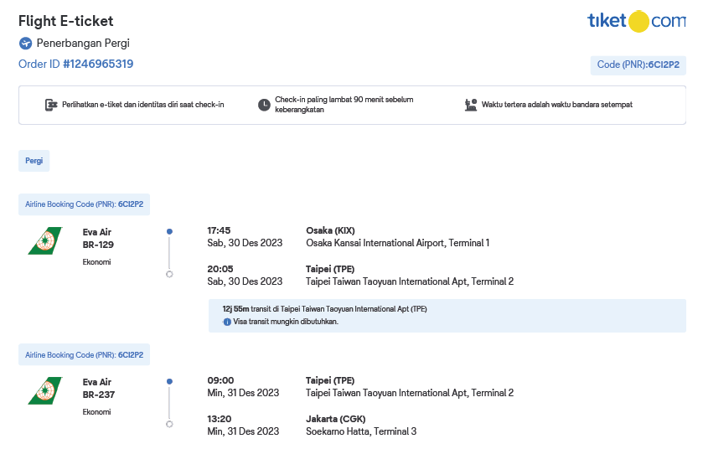
Task: Click the airplane icon beside Penerbangan Pergi
Action: (25, 43)
